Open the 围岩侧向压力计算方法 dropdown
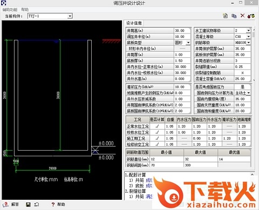 248,93
